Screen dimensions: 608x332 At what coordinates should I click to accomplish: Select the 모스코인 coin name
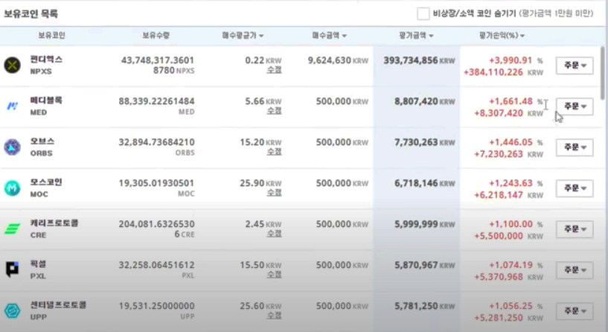(x=46, y=182)
